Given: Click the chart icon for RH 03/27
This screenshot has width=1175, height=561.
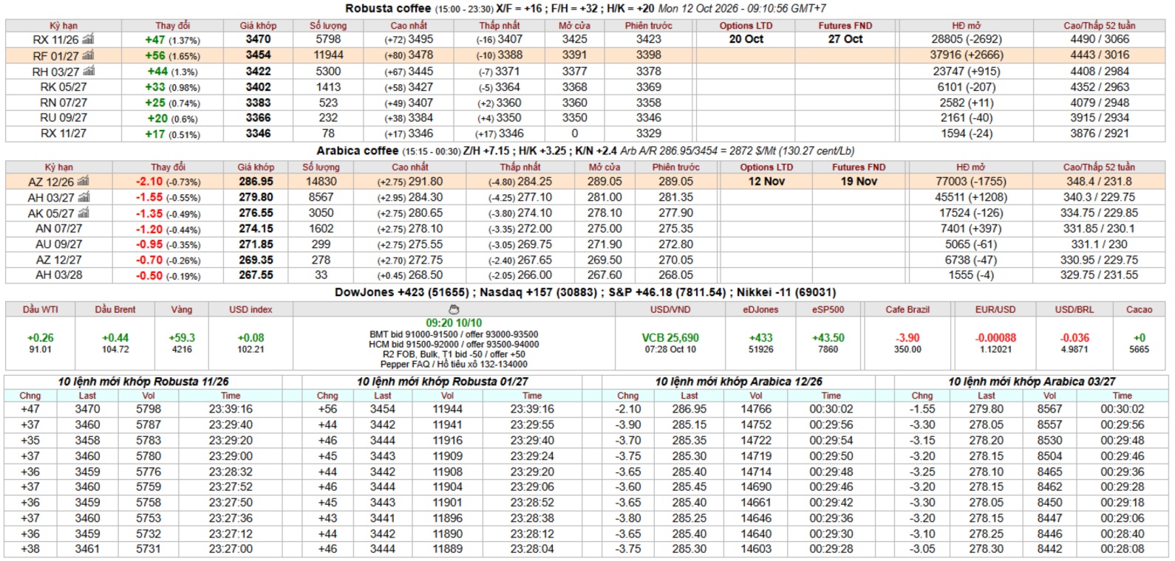Looking at the screenshot, I should [89, 71].
